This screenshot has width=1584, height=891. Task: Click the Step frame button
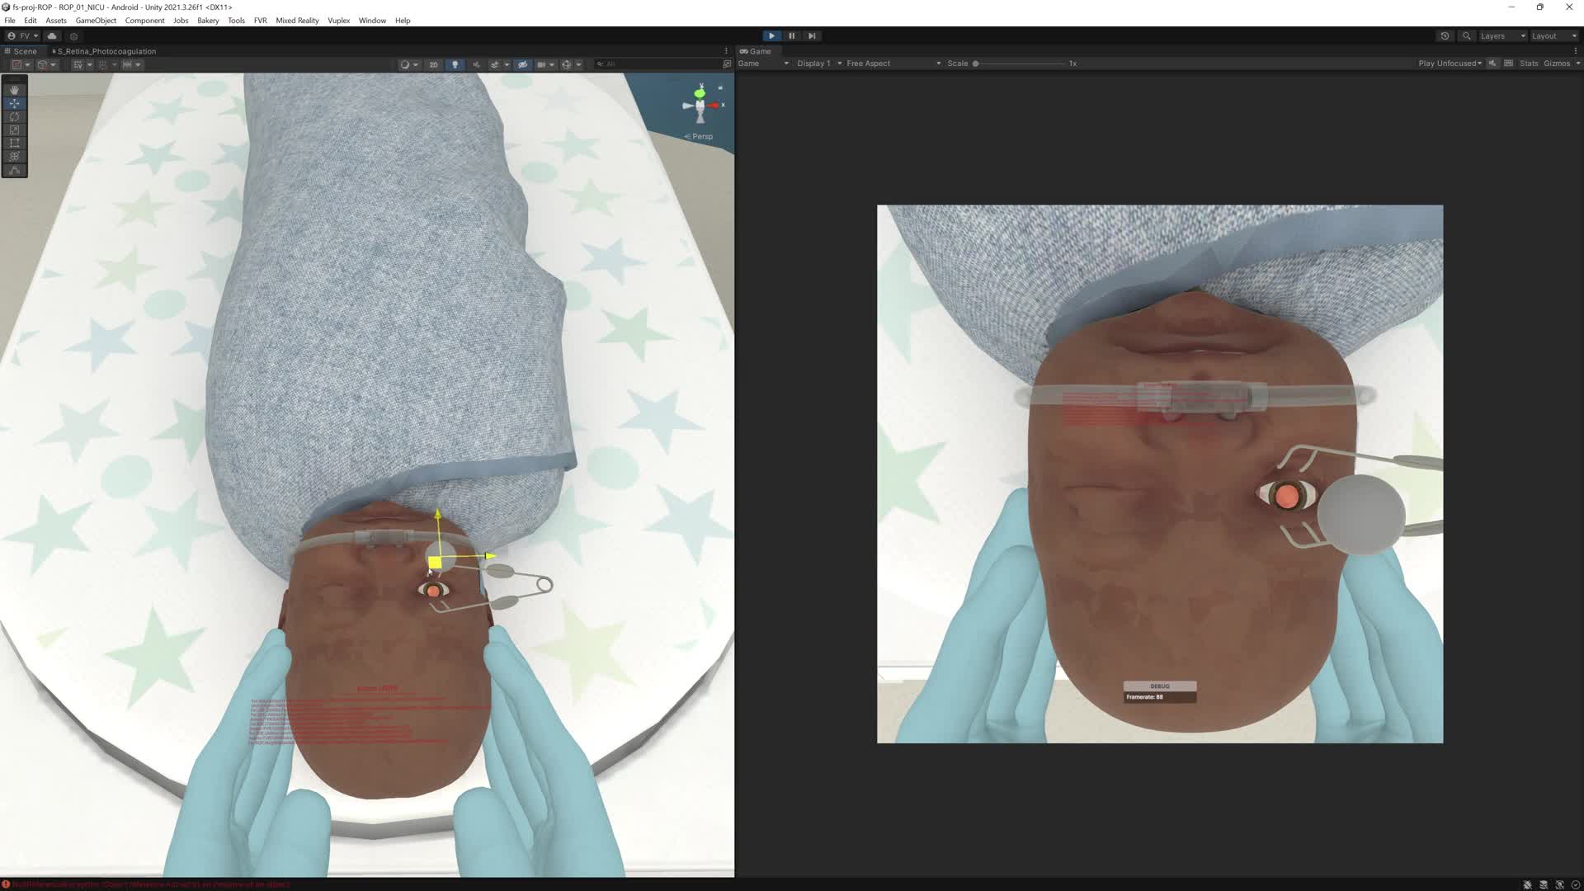(812, 35)
